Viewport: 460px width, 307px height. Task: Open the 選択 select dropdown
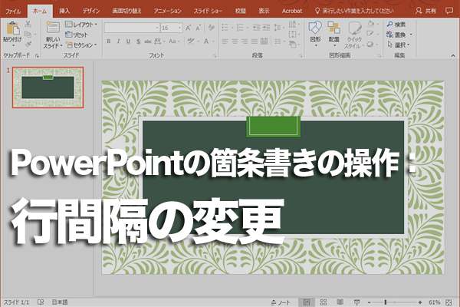(398, 45)
